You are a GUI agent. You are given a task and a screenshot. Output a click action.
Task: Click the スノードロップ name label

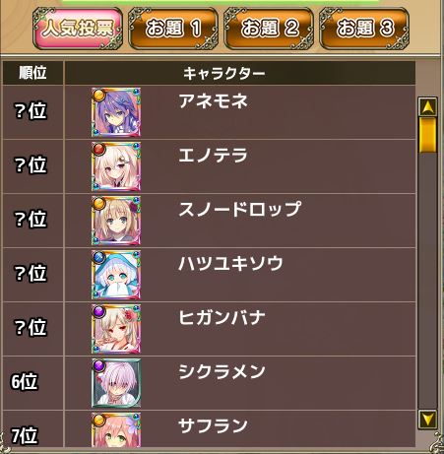click(x=239, y=209)
